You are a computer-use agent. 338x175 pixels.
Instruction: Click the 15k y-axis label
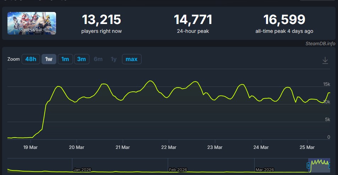327,84
